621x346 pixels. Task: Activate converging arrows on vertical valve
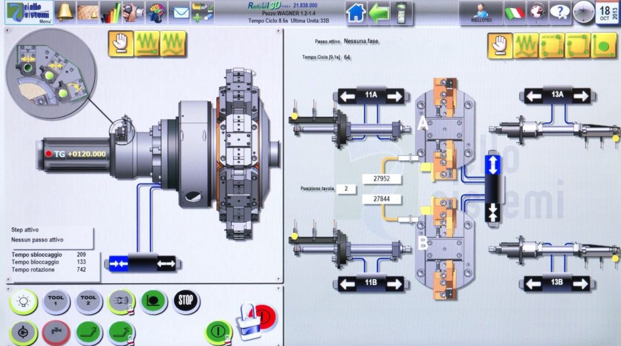click(x=492, y=213)
